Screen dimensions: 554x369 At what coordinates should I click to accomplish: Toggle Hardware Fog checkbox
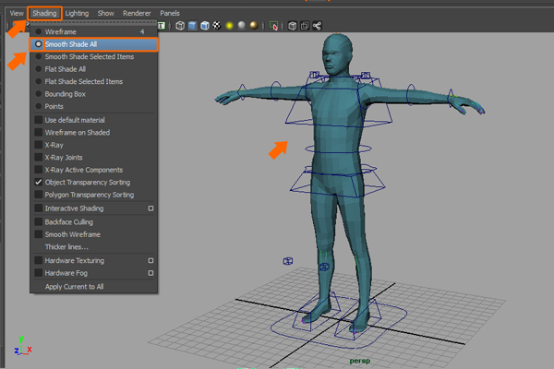(x=39, y=273)
